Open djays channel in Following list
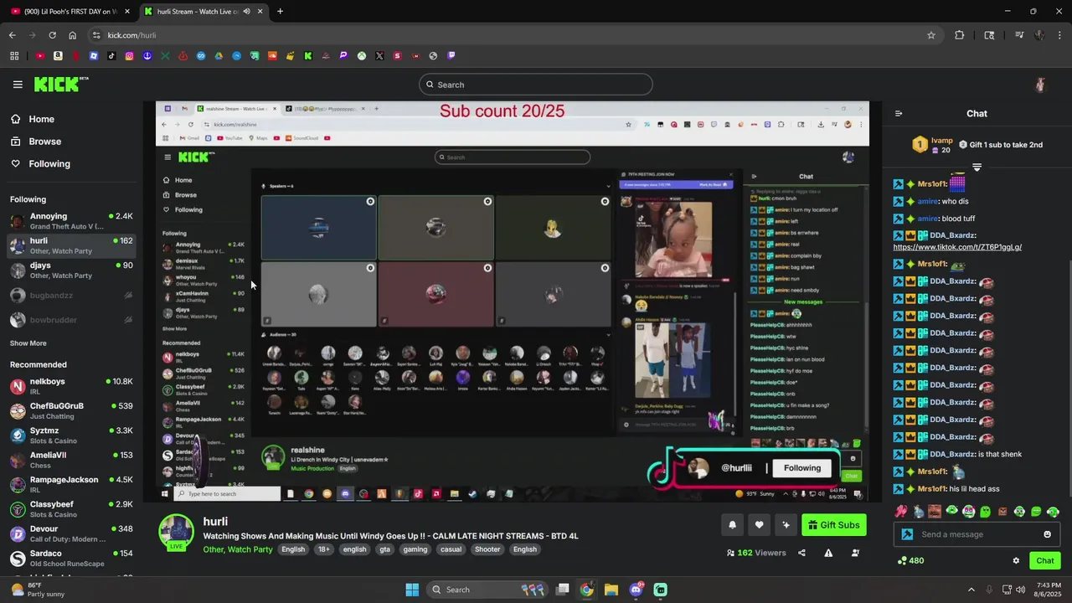The image size is (1072, 603). [71, 271]
